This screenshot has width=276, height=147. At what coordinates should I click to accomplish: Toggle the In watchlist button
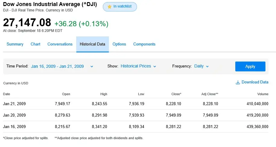(120, 7)
